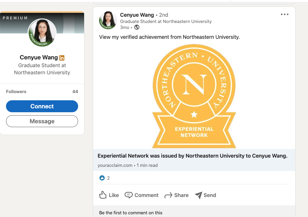Click the Message button
308x217 pixels.
pyautogui.click(x=42, y=121)
